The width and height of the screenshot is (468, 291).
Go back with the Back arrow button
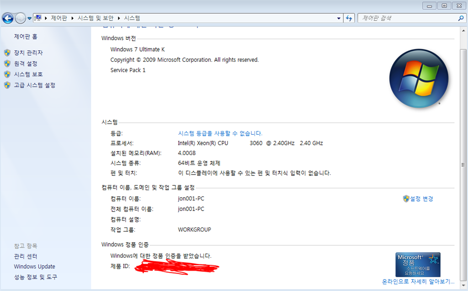[8, 18]
